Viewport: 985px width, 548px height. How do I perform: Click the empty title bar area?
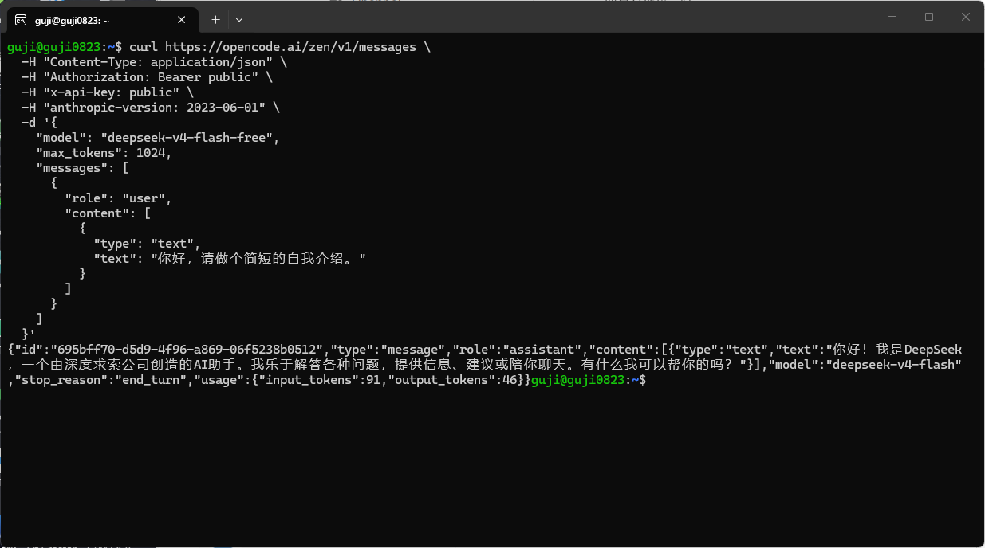(558, 18)
